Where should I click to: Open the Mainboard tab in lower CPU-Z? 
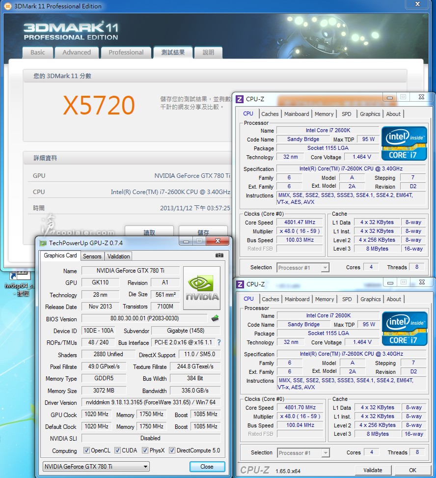click(x=298, y=299)
